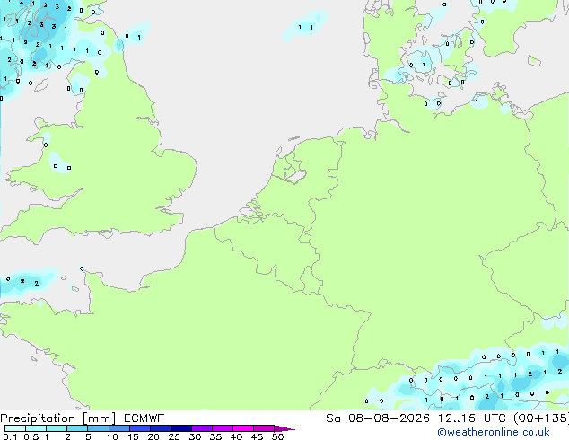Click the "12..15 UTC" time text
This screenshot has height=440, width=569.
(x=472, y=418)
